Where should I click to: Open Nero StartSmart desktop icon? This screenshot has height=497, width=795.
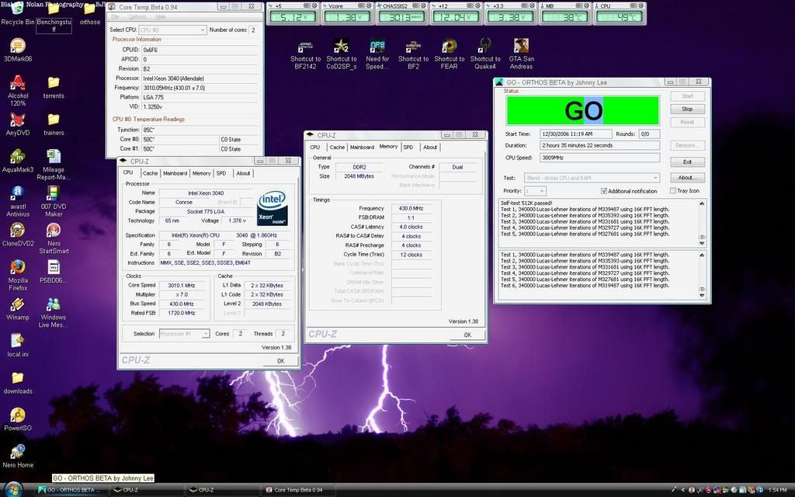[x=54, y=238]
